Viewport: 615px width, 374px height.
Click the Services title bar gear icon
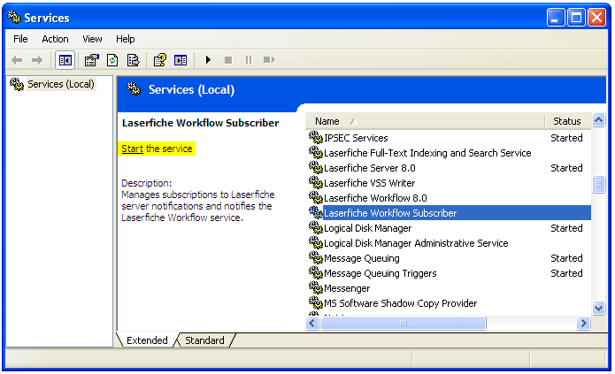(x=14, y=18)
